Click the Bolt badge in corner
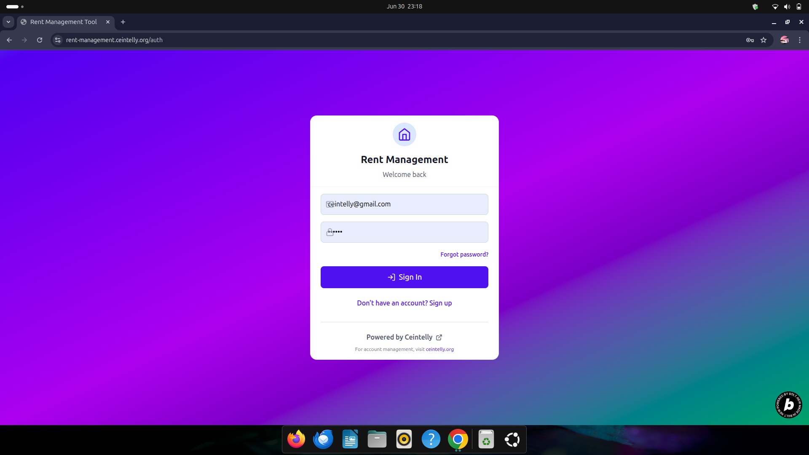This screenshot has height=455, width=809. pos(788,405)
